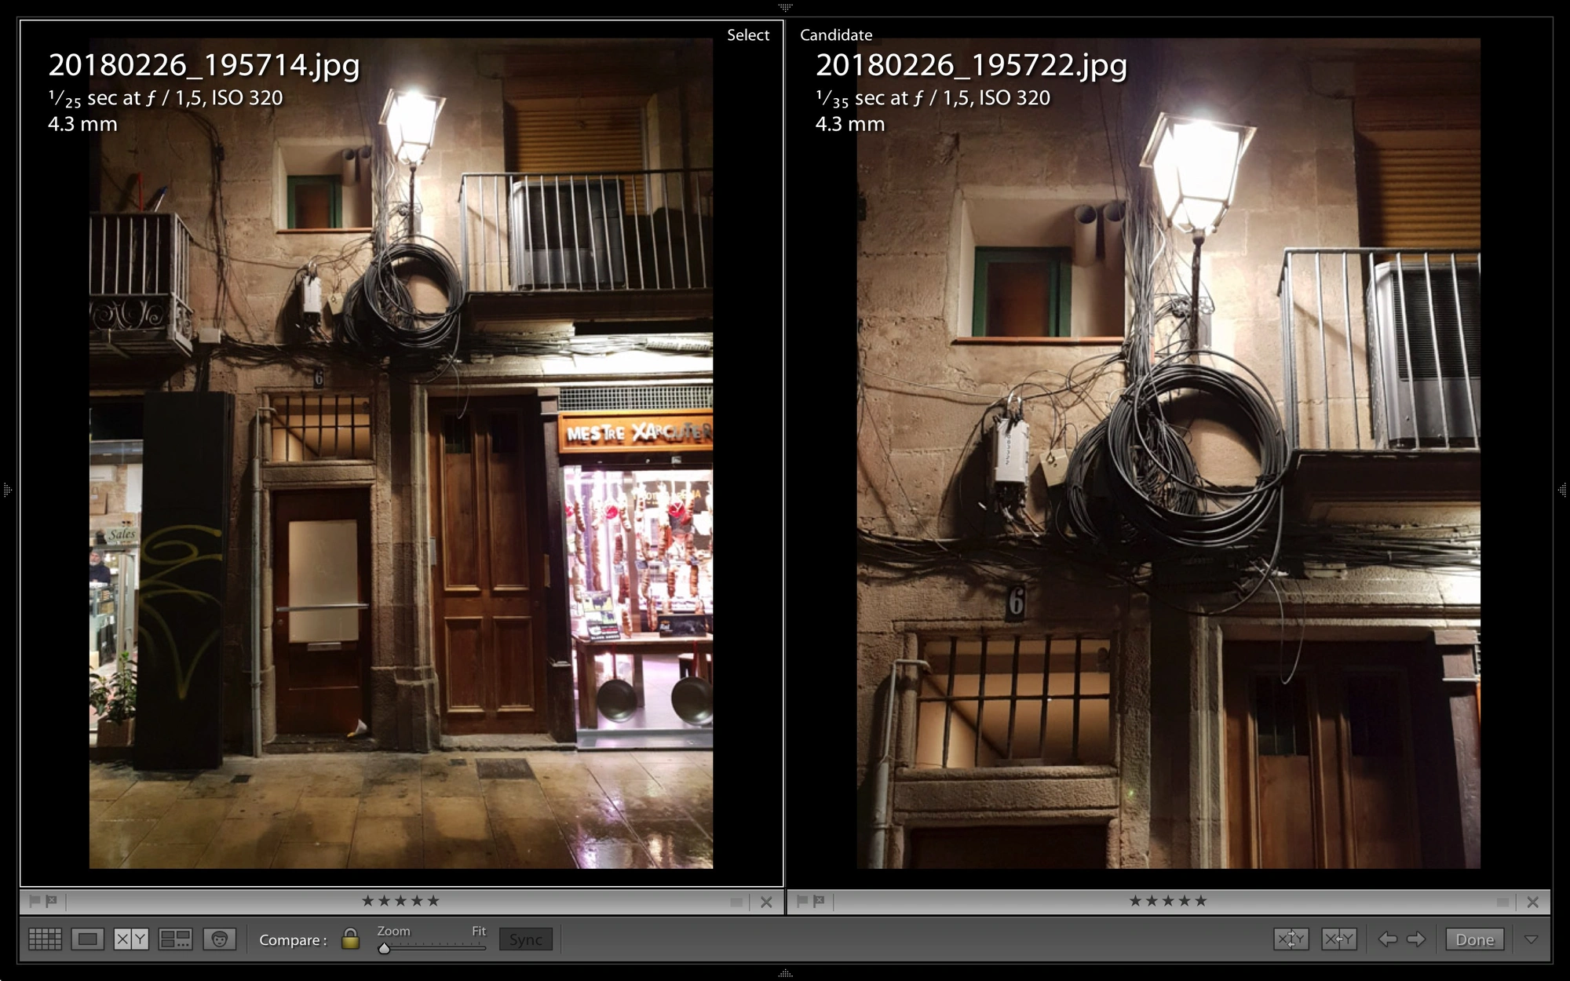Screen dimensions: 1570x981
Task: Click the Candidate photo 20180226_195722.jpg
Action: coord(1168,453)
